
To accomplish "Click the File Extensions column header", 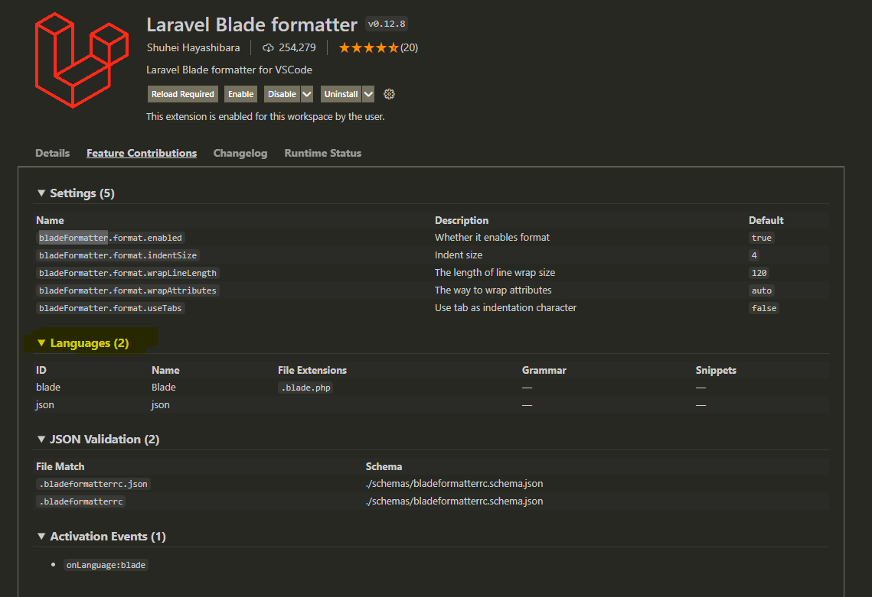I will tap(312, 371).
